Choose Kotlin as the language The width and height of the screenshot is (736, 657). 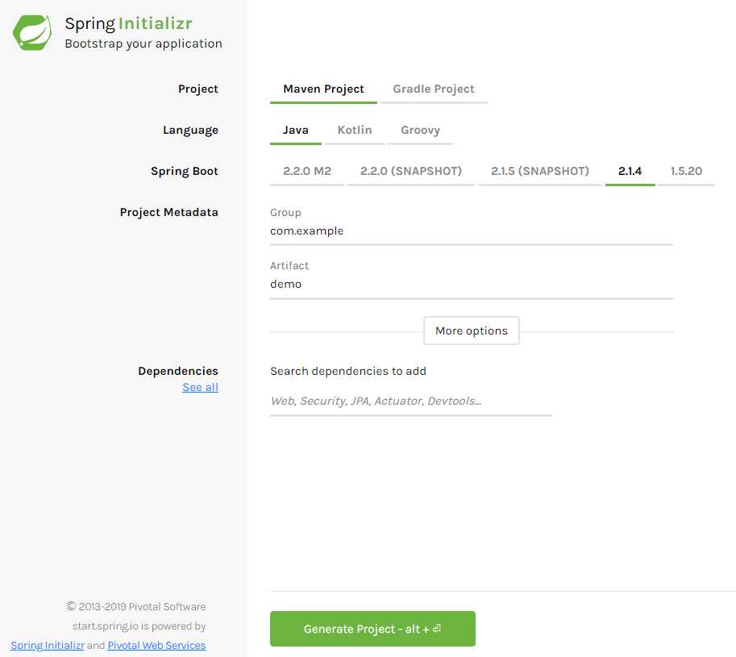(355, 130)
